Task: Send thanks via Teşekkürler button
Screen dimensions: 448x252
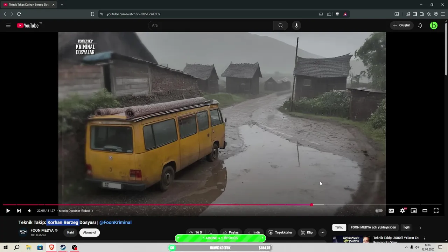Action: [x=281, y=232]
